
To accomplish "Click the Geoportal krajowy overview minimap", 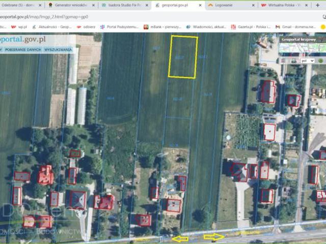I will [303, 48].
